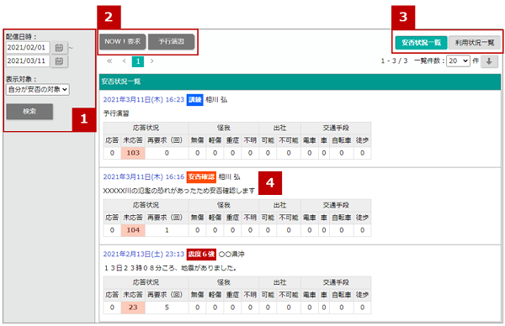Click re-request count 5 in earthquake entry
Viewport: 505px width, 326px height.
167,308
